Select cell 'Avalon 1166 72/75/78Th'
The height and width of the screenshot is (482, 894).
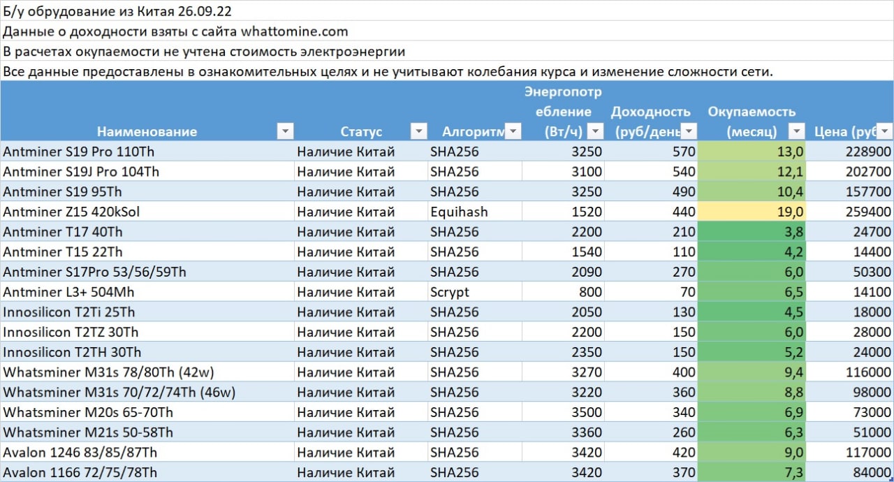click(x=147, y=472)
